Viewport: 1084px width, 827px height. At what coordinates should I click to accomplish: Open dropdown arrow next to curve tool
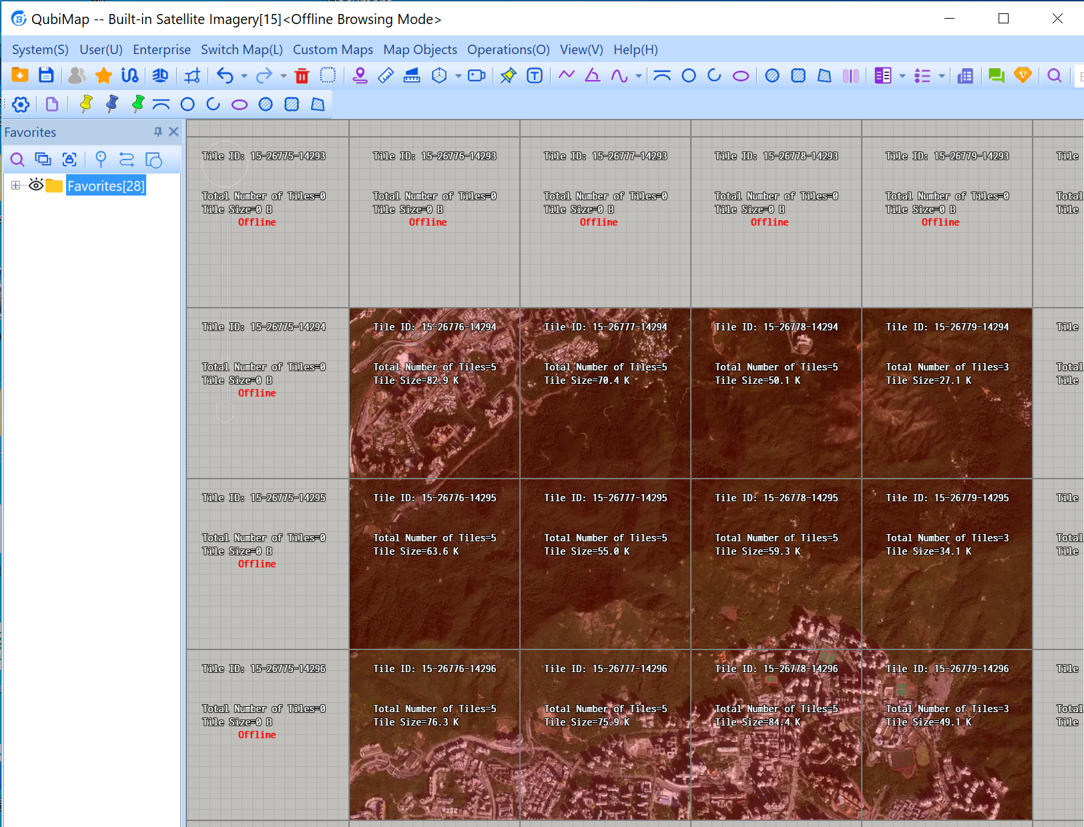pos(639,76)
